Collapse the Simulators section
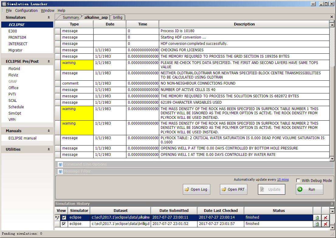The width and height of the screenshot is (336, 238). coord(49,18)
